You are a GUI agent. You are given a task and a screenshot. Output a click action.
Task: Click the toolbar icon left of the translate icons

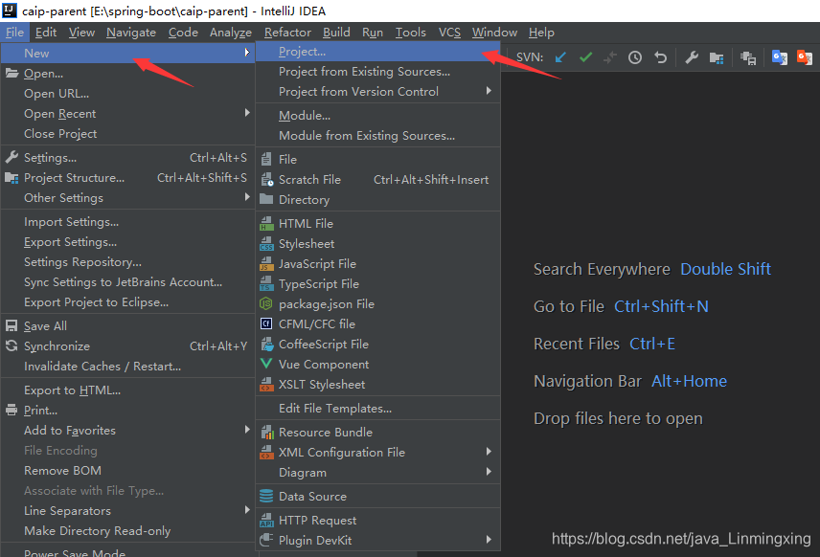748,58
